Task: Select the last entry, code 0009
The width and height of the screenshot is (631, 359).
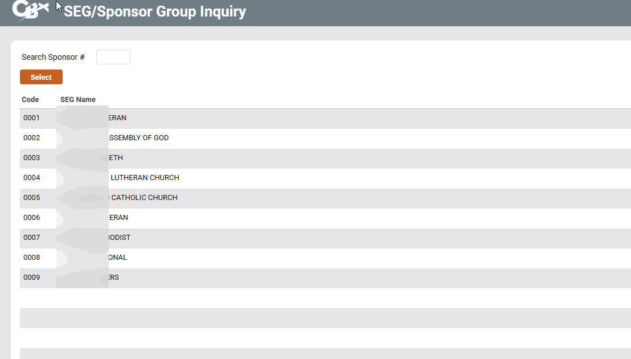Action: (32, 278)
